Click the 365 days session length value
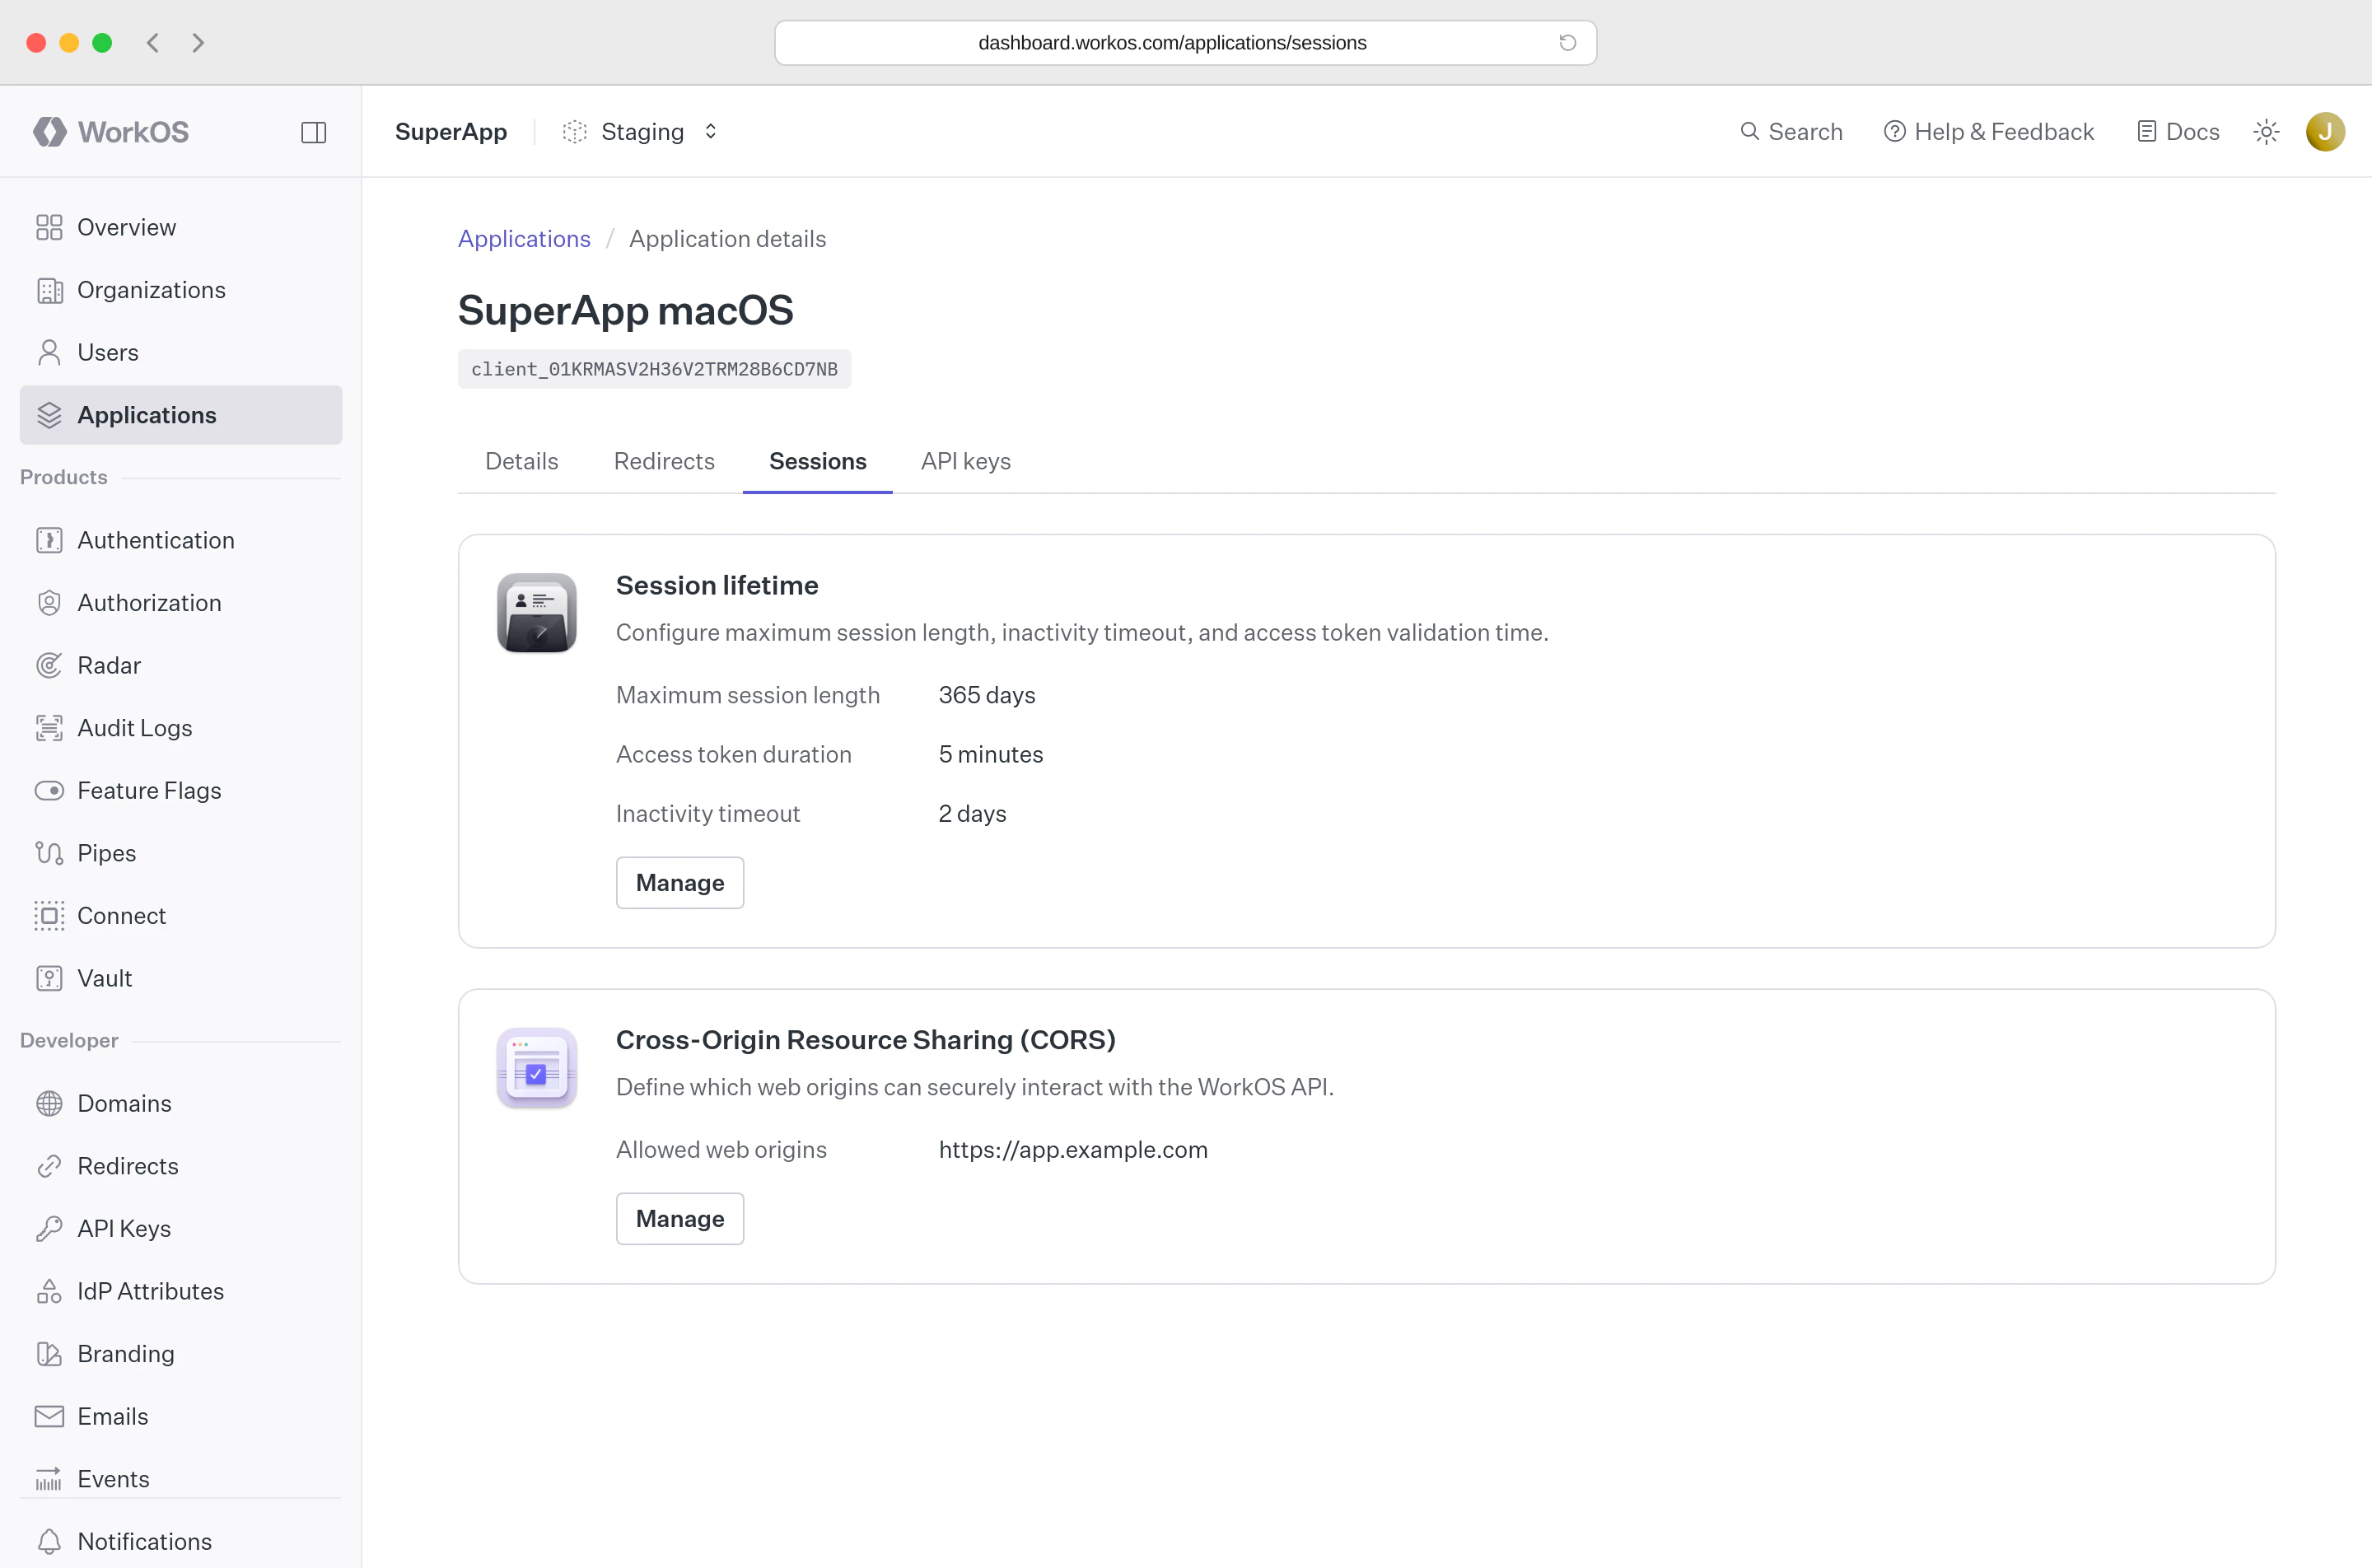 click(987, 695)
